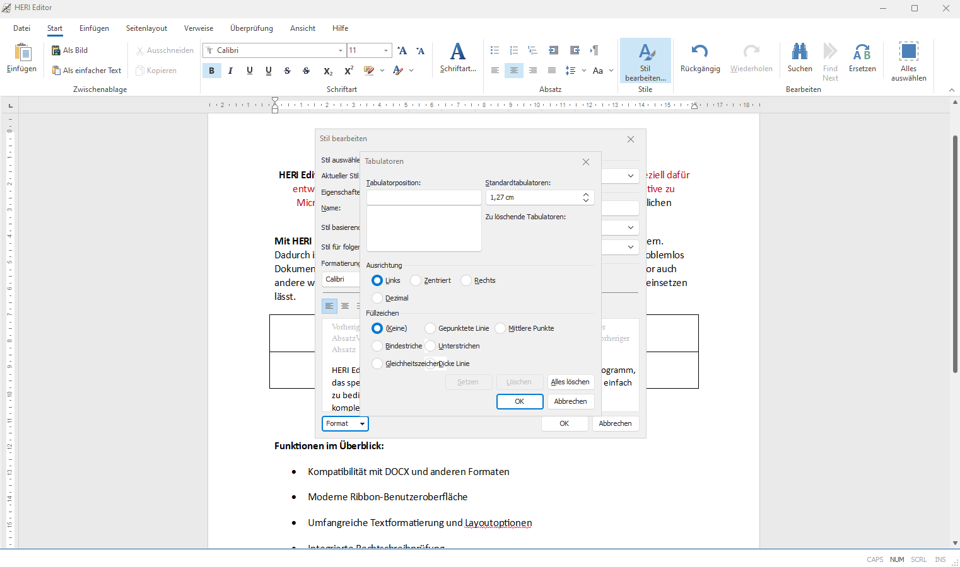The image size is (960, 567).
Task: Expand line spacing dropdown arrow
Action: pyautogui.click(x=584, y=71)
